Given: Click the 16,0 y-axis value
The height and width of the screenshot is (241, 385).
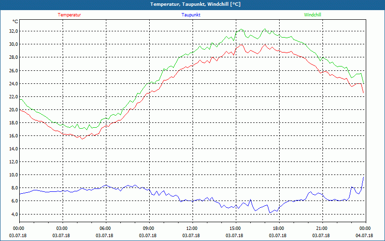Looking at the screenshot, I should point(13,136).
